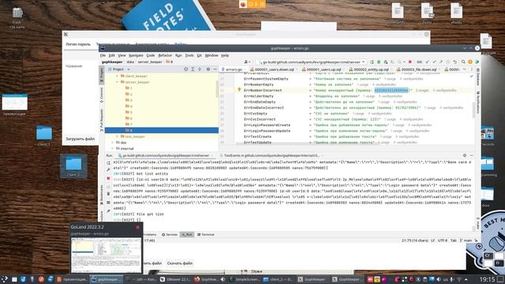This screenshot has width=505, height=284.
Task: Switch to errors.go editor tab
Action: pos(234,69)
